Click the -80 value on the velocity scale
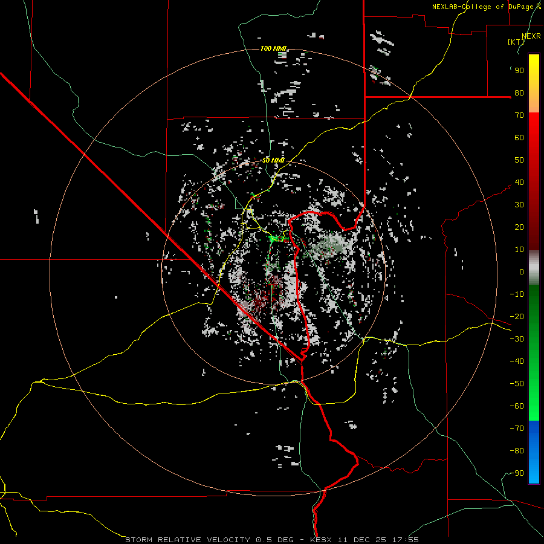544x544 pixels. pos(517,451)
